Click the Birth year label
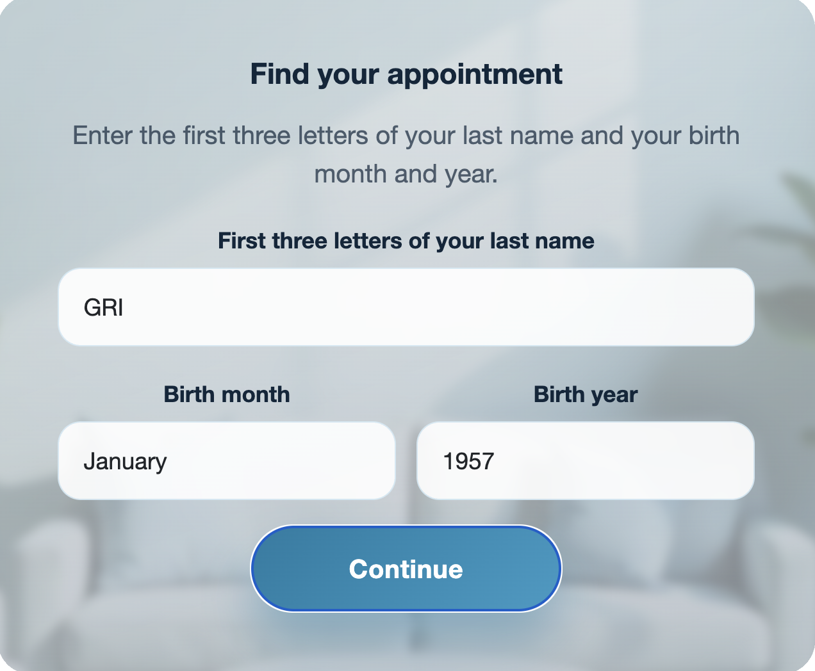Screen dimensions: 815x671 pos(585,394)
